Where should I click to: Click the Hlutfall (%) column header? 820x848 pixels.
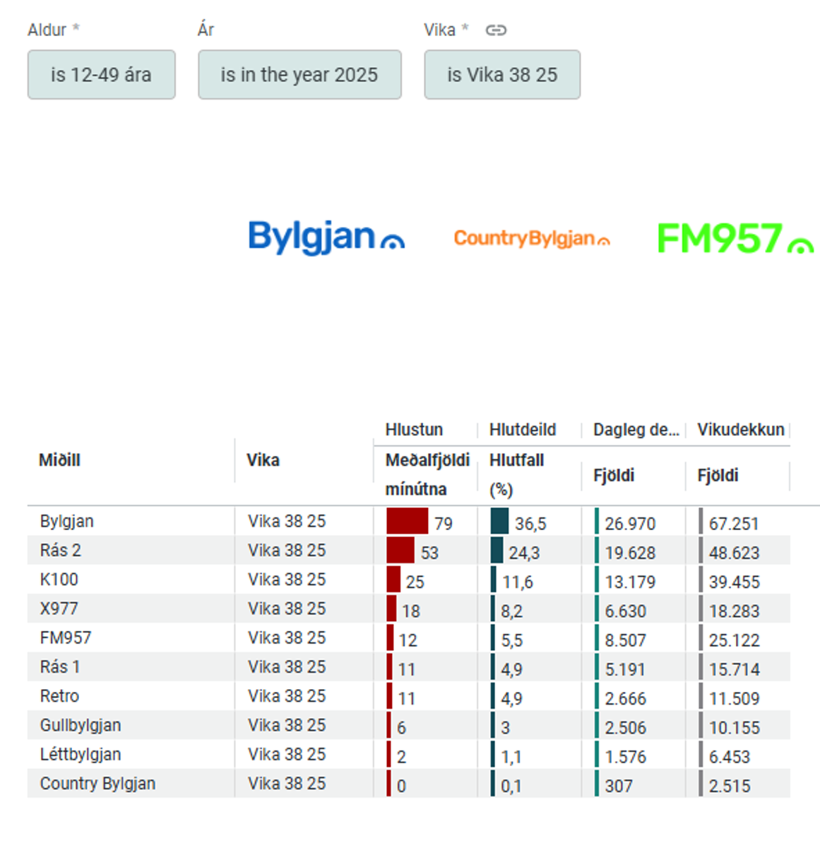[516, 474]
